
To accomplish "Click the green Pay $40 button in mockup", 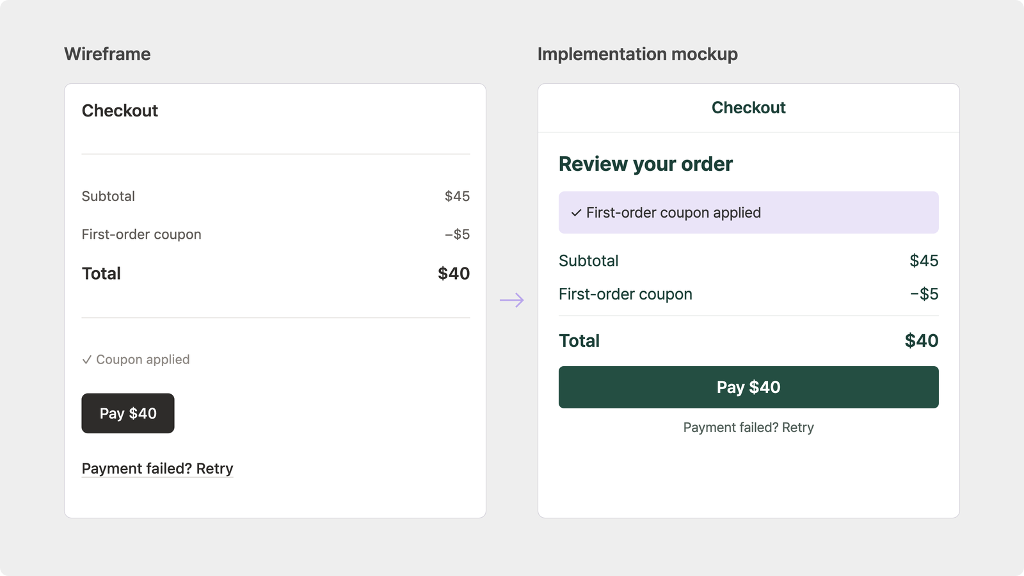I will coord(749,387).
